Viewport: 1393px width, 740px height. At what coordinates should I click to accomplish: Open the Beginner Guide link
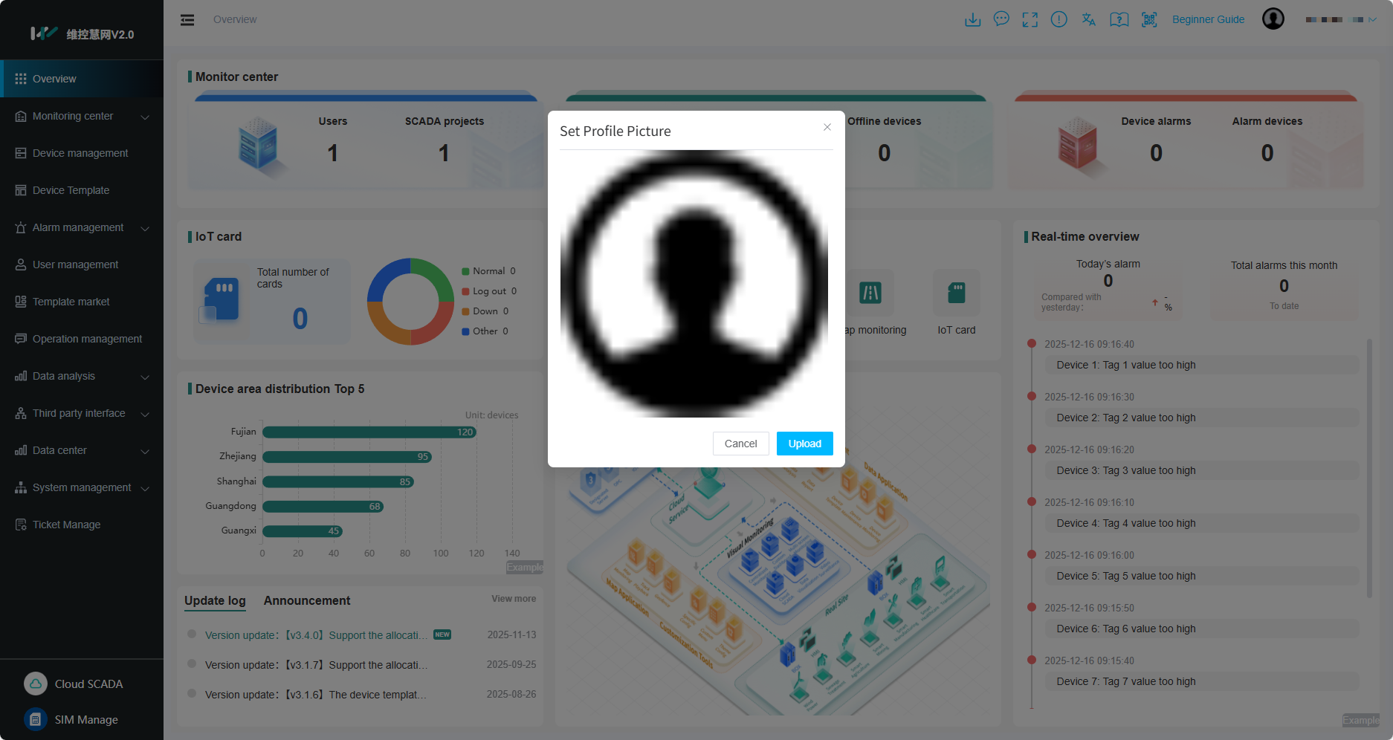click(1208, 19)
